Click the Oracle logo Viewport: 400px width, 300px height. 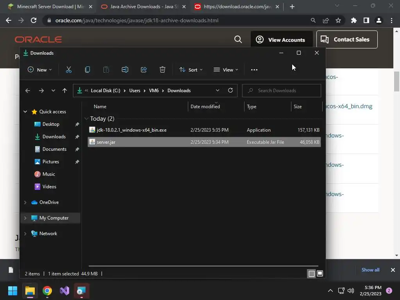coord(38,39)
